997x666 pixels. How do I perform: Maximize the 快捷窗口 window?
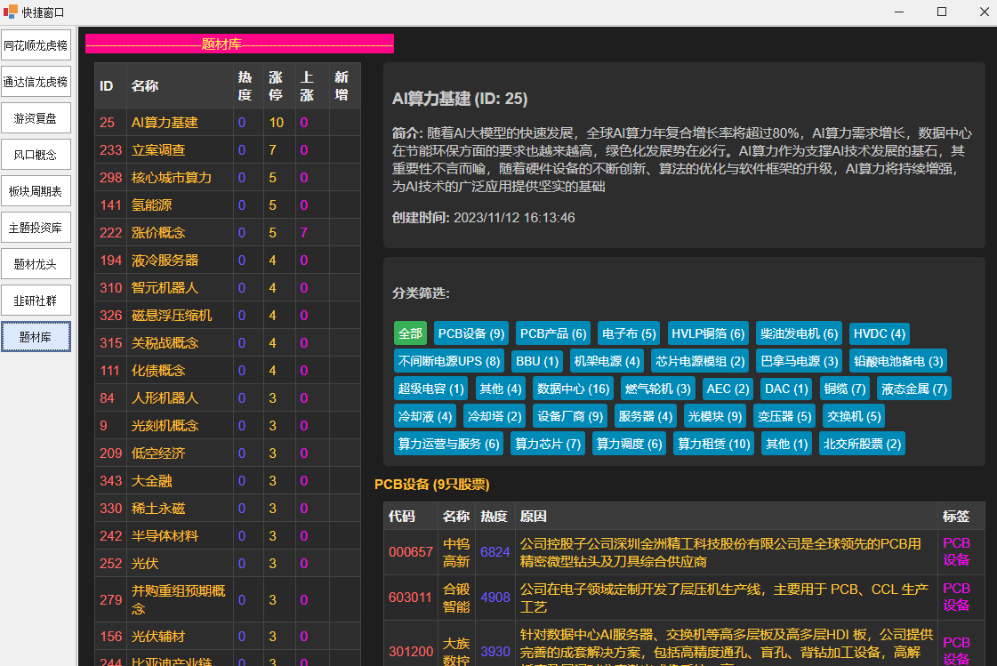(x=941, y=12)
